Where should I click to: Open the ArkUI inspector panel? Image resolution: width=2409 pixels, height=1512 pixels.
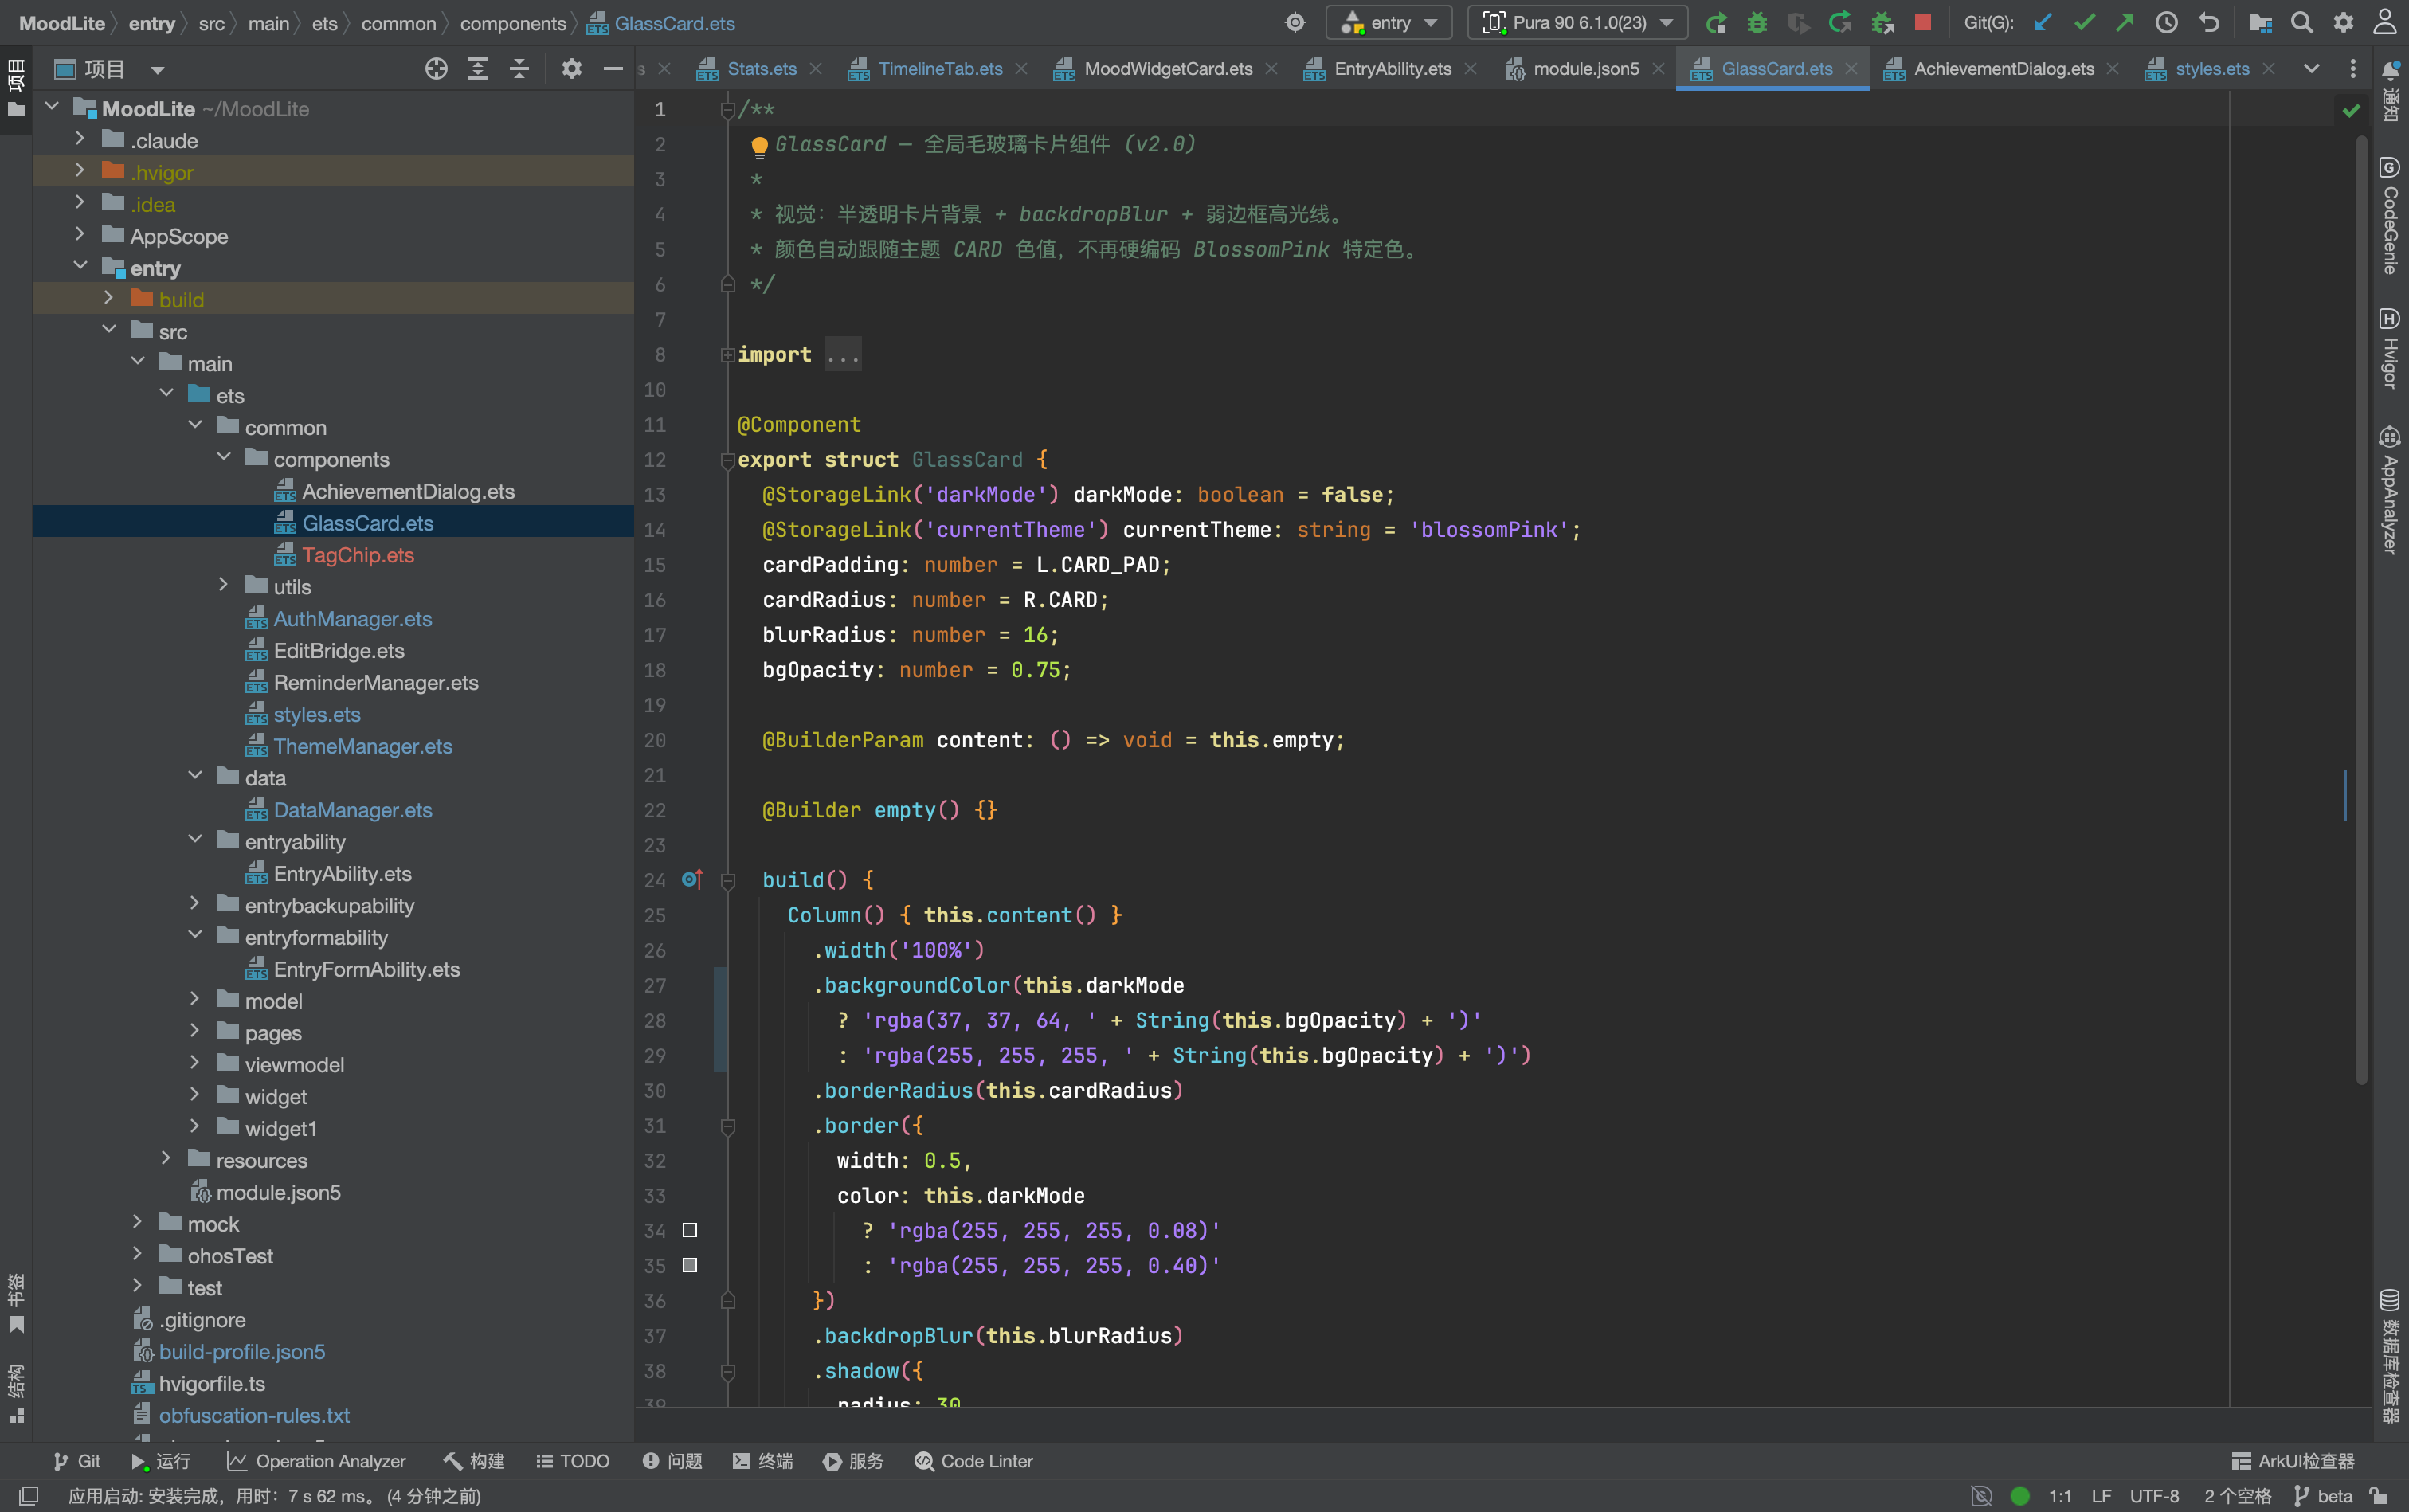click(2293, 1461)
